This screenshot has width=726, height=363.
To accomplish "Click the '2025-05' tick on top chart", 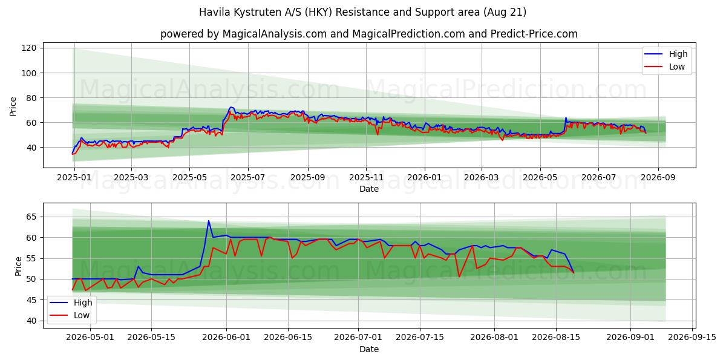I will (x=189, y=178).
